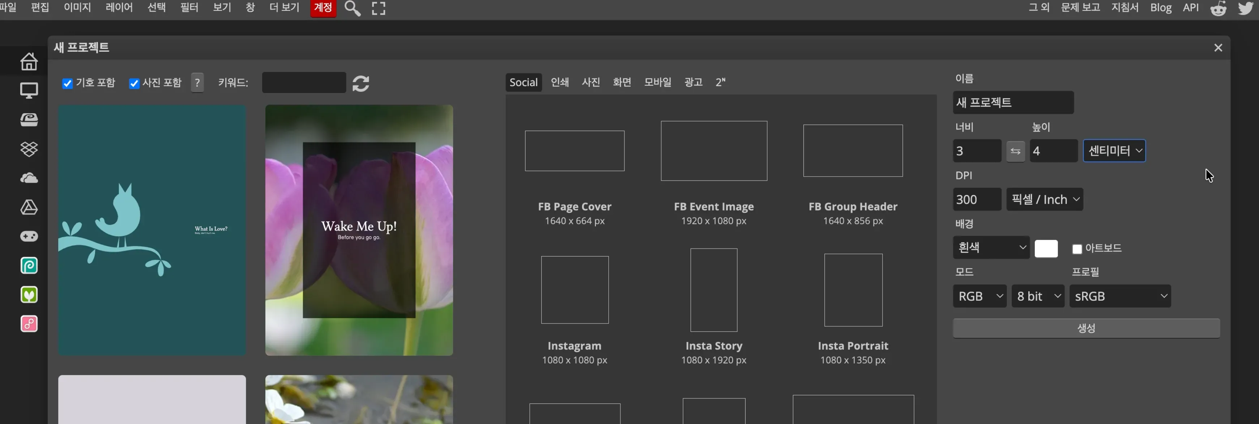This screenshot has width=1259, height=424.
Task: Toggle the 기호 포함 checkbox
Action: coord(68,84)
